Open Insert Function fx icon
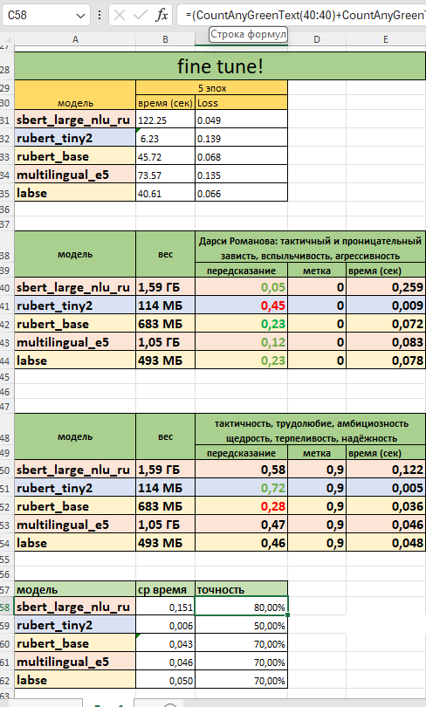Viewport: 426px width, 707px height. pyautogui.click(x=161, y=16)
